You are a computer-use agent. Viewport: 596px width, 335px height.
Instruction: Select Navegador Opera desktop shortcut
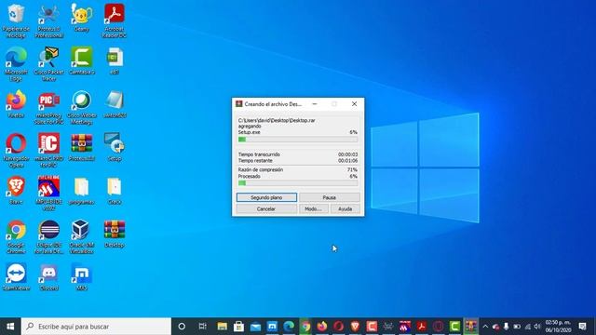pos(16,151)
